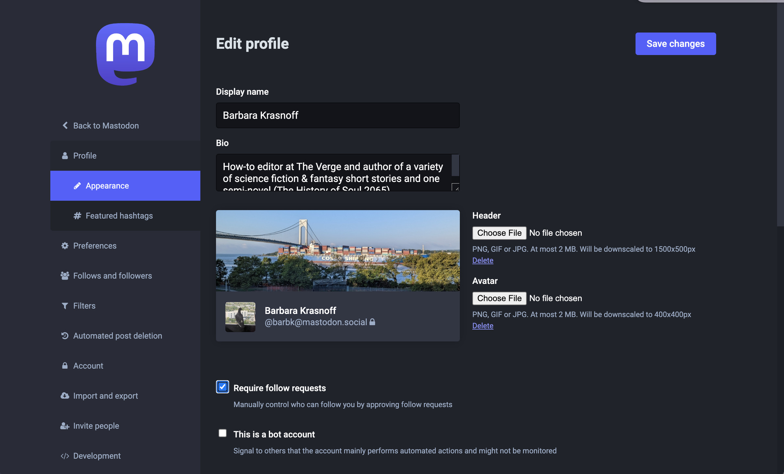The image size is (784, 474).
Task: Select Account settings menu item
Action: click(89, 365)
